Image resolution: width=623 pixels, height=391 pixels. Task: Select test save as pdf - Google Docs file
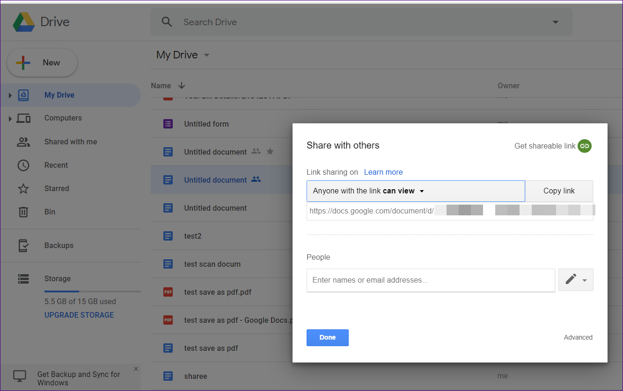pos(238,320)
